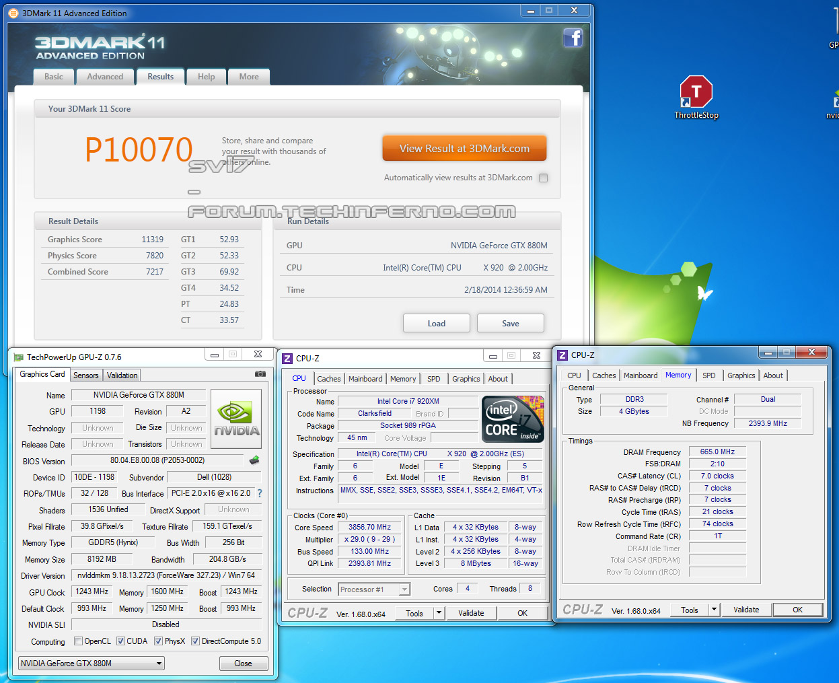839x683 pixels.
Task: Open Mainboard tab in middle CPU-Z
Action: point(365,379)
